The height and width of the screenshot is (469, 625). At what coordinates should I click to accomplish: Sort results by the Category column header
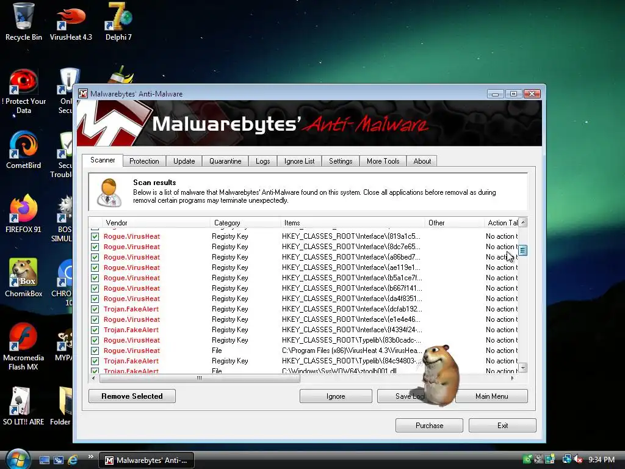(x=245, y=222)
